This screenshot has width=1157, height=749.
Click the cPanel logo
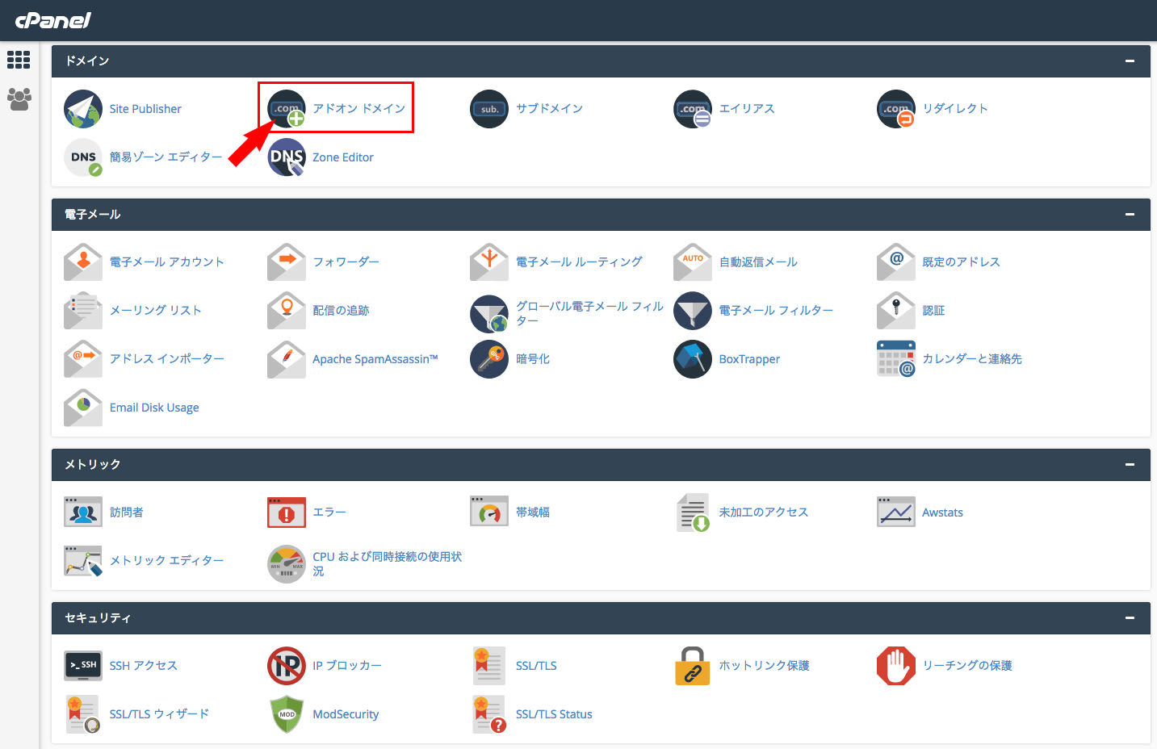tap(53, 20)
